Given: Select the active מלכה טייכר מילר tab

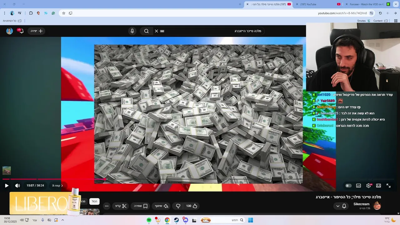Looking at the screenshot, I should coord(268,4).
